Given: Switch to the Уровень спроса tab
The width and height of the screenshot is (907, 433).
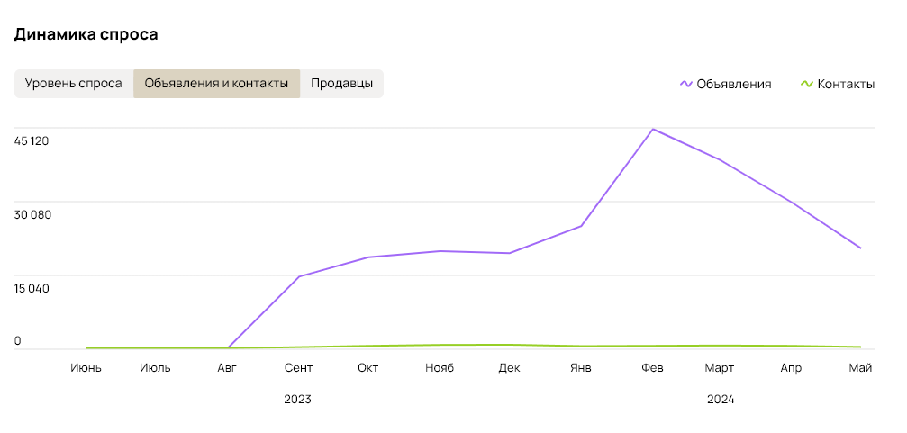Looking at the screenshot, I should coord(74,84).
